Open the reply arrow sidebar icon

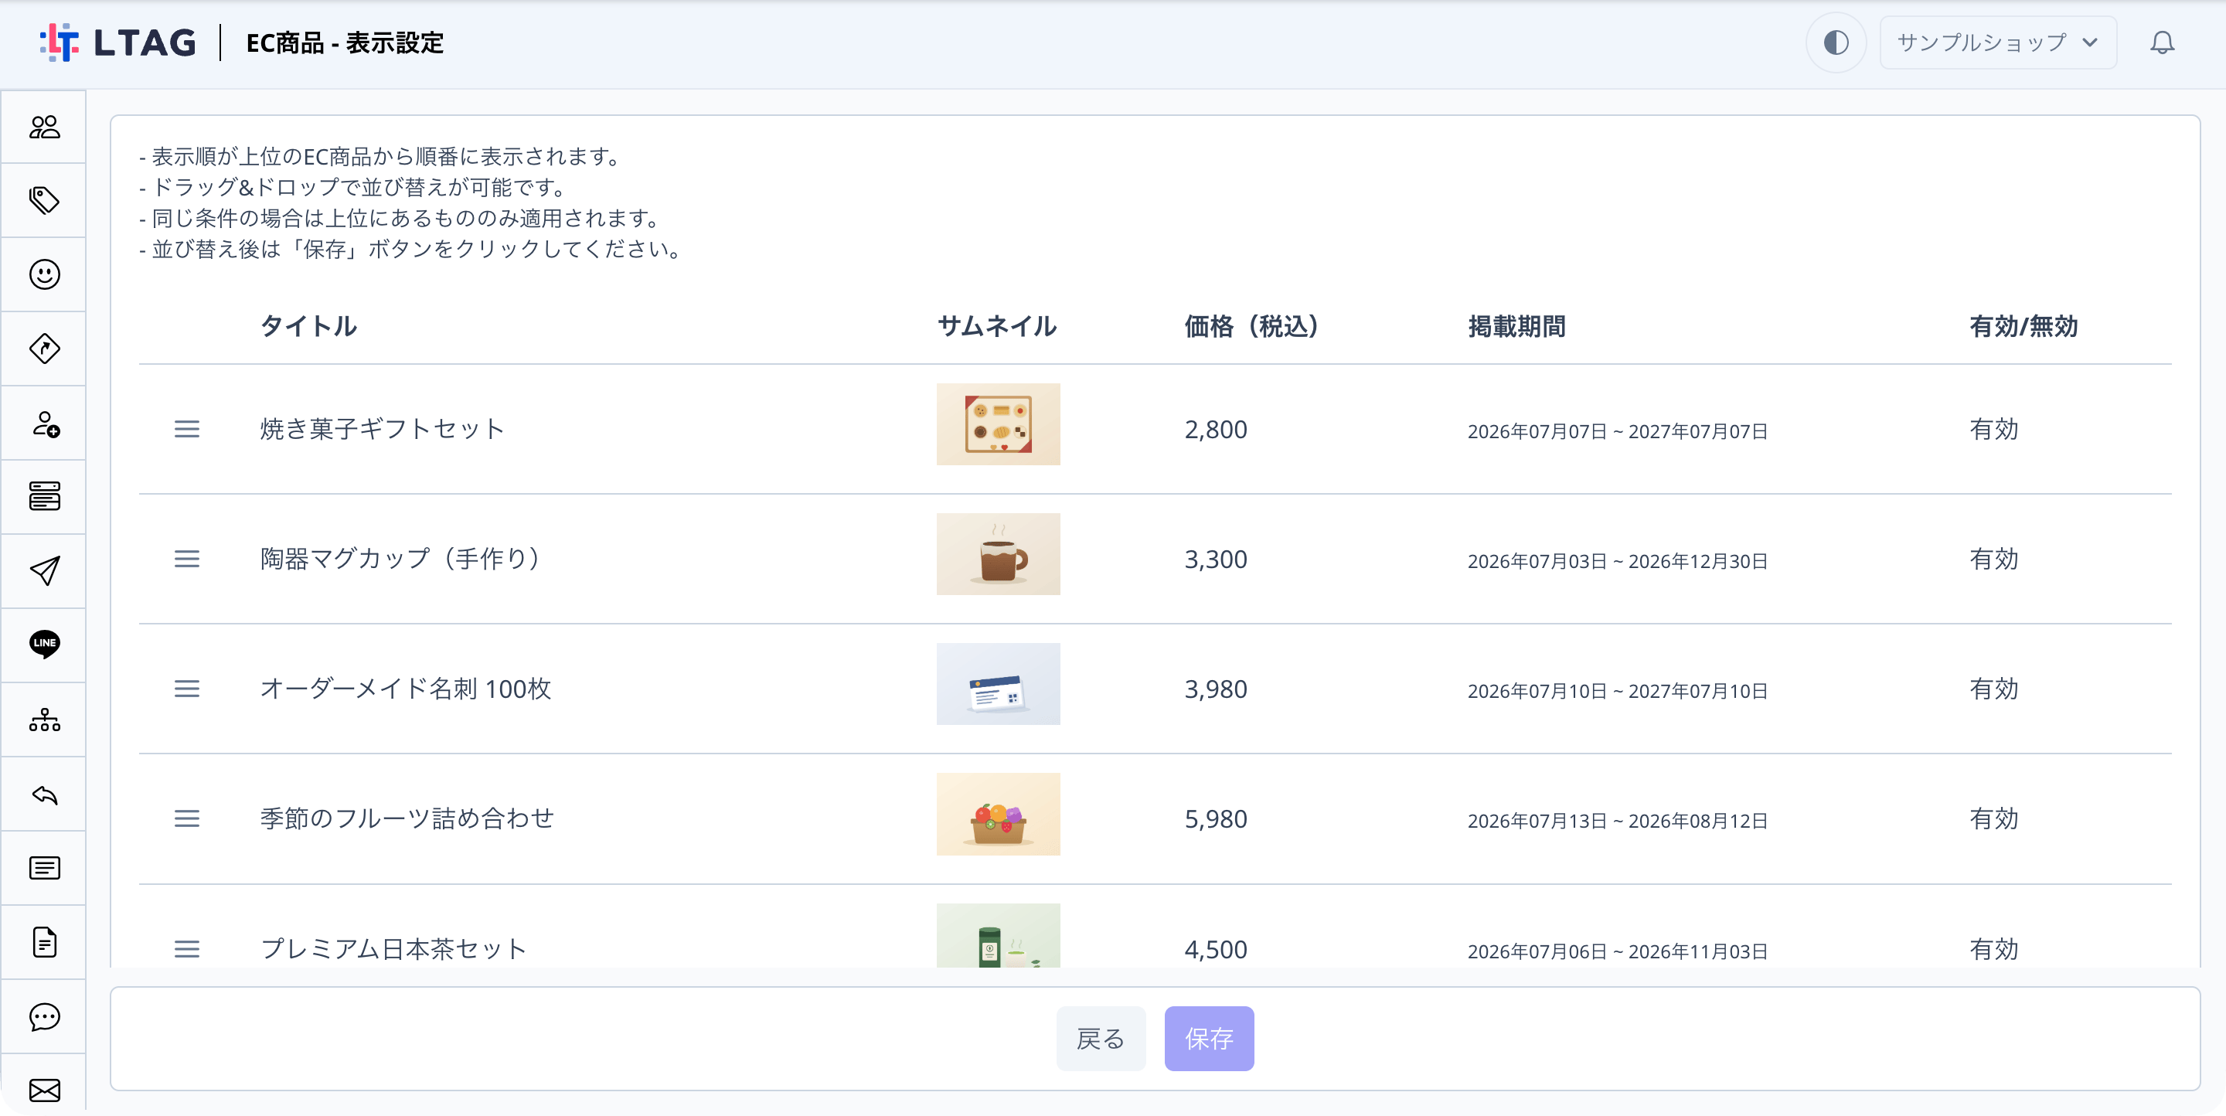[x=44, y=794]
